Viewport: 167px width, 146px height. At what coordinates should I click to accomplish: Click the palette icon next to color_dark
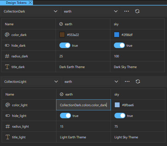pyautogui.click(x=7, y=35)
